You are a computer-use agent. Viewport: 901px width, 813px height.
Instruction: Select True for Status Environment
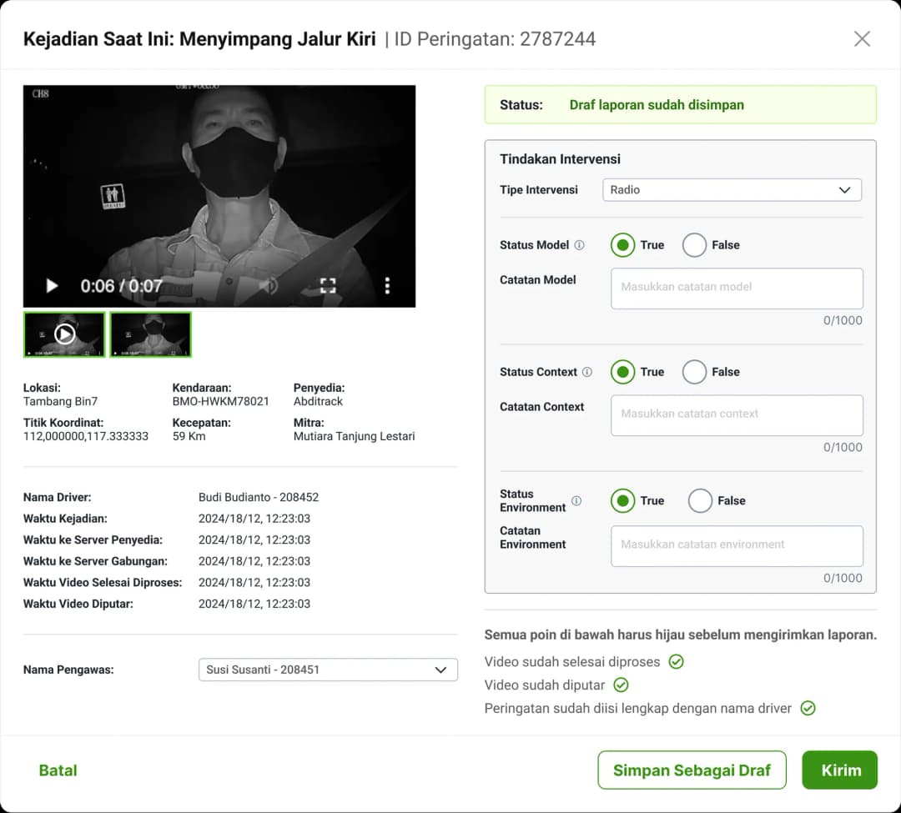(622, 501)
